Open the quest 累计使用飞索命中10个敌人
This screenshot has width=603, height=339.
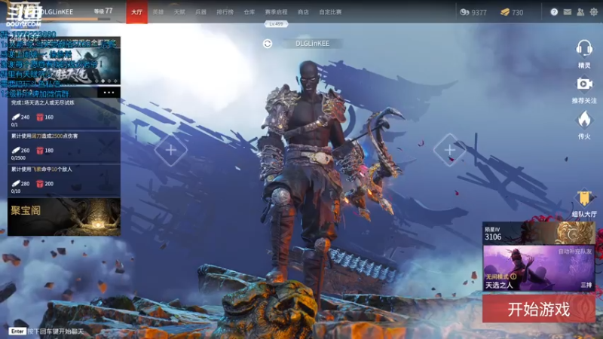[64, 180]
